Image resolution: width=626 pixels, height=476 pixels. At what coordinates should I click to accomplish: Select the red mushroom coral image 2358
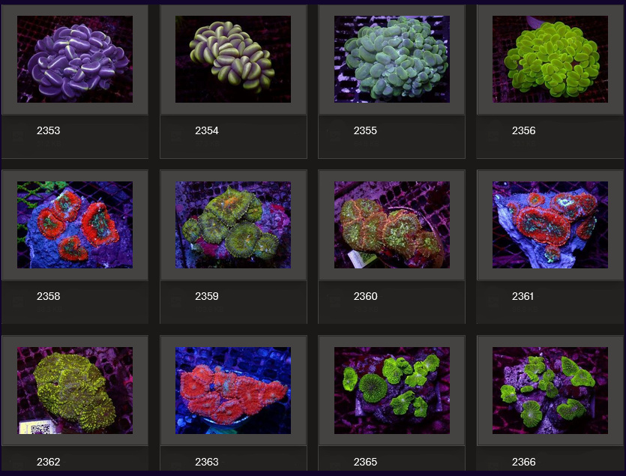(x=75, y=225)
